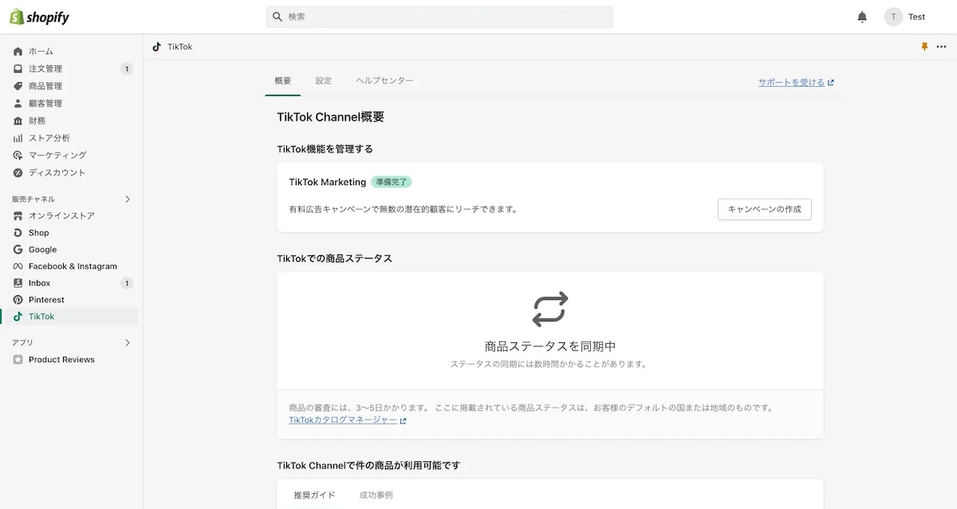Select the Google channel icon
Viewport: 957px width, 509px height.
(18, 250)
